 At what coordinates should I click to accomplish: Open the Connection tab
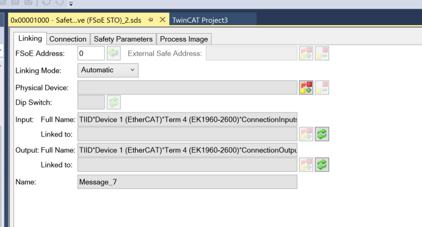68,39
